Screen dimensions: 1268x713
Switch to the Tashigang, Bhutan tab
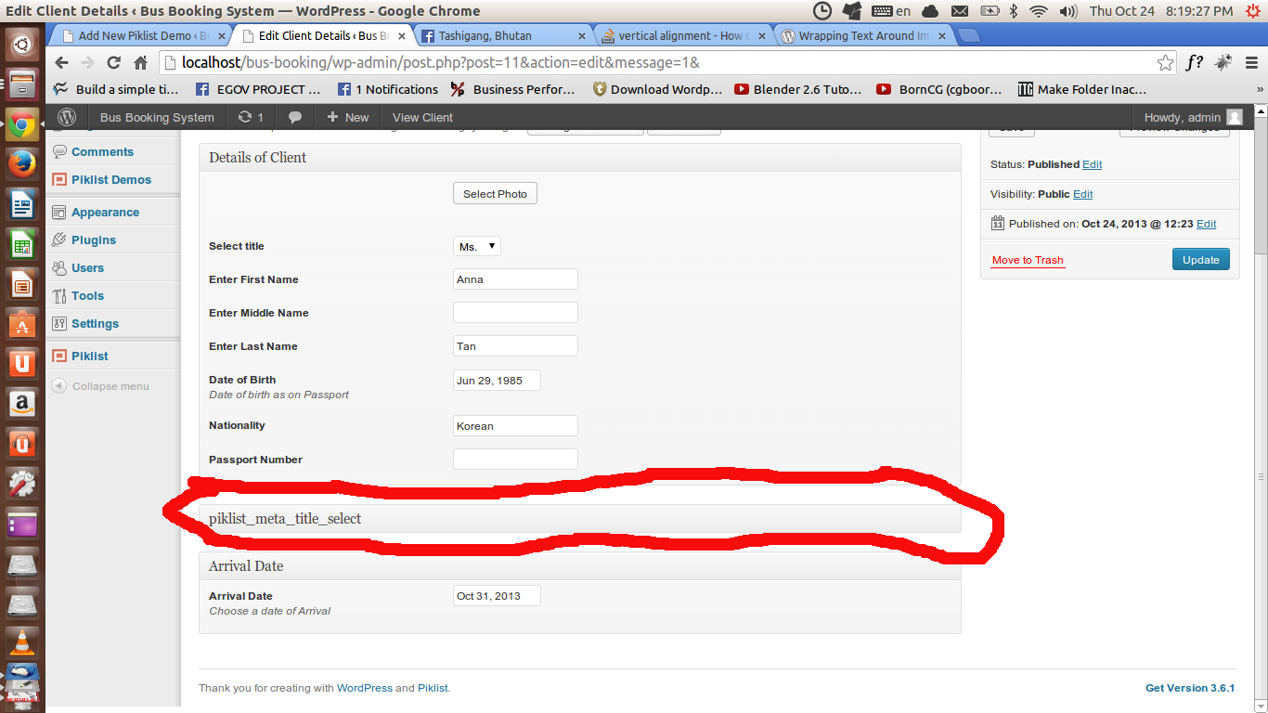click(x=501, y=36)
